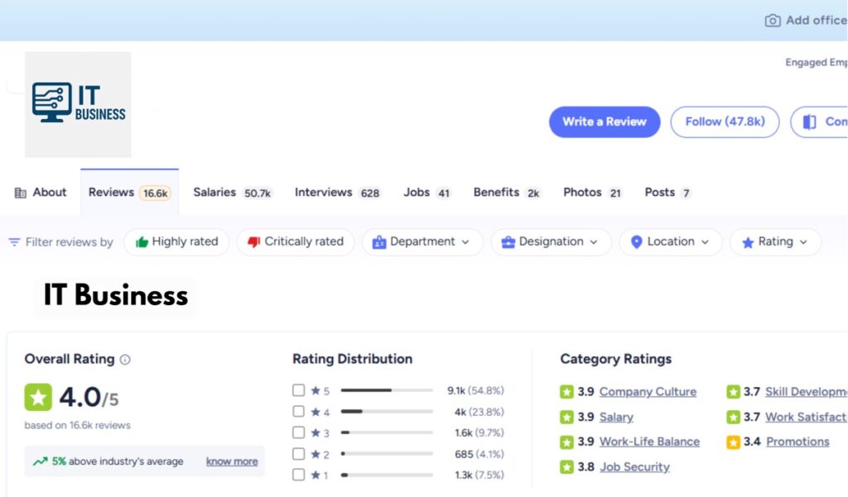This screenshot has height=497, width=848.
Task: Check the 3-star rating checkbox
Action: (x=299, y=432)
